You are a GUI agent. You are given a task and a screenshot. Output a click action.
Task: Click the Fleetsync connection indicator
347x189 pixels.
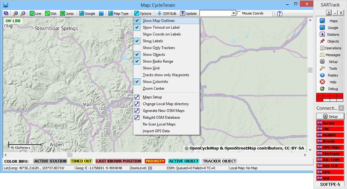[x=330, y=154]
